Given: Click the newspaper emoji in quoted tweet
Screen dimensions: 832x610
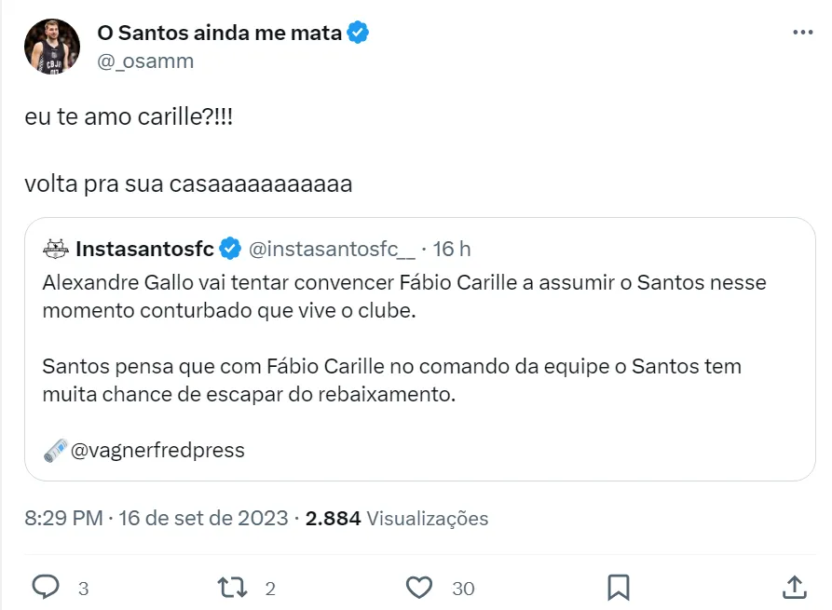Looking at the screenshot, I should pos(55,451).
